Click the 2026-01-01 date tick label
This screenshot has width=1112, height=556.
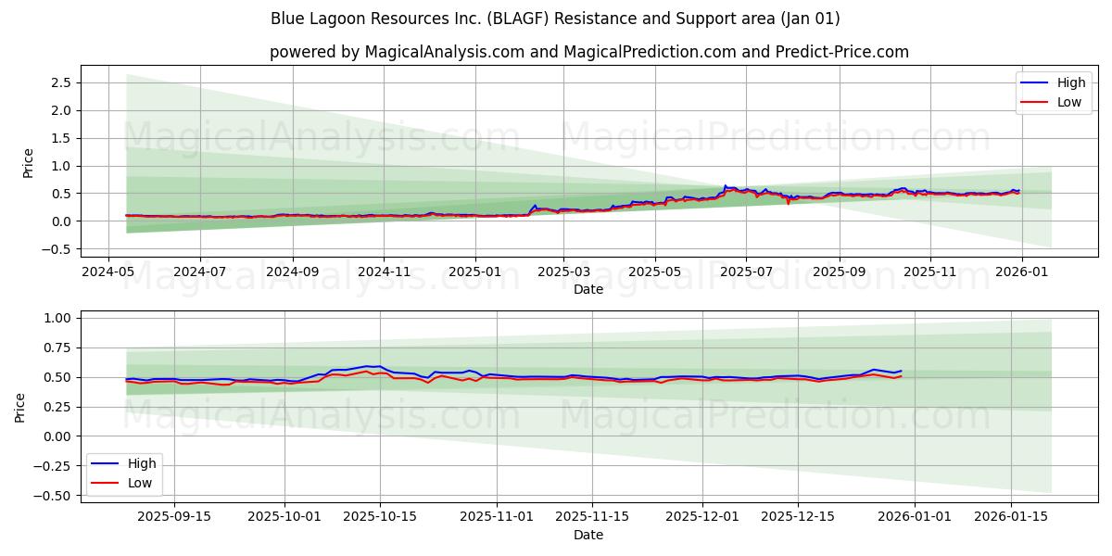click(x=915, y=518)
